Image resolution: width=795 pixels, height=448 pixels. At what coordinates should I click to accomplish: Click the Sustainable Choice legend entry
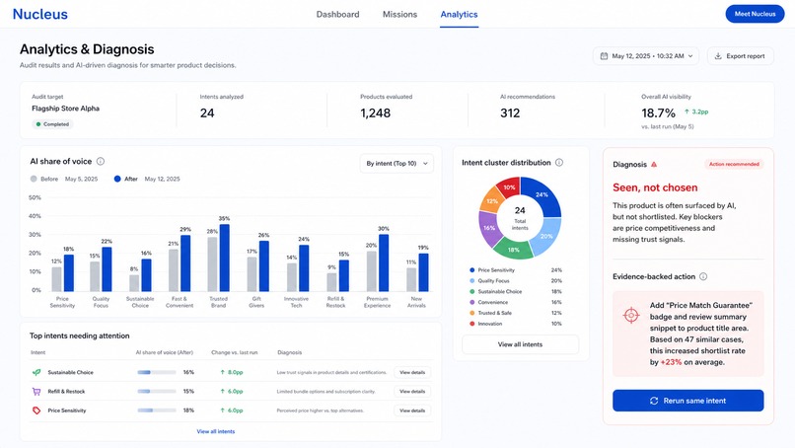coord(516,292)
